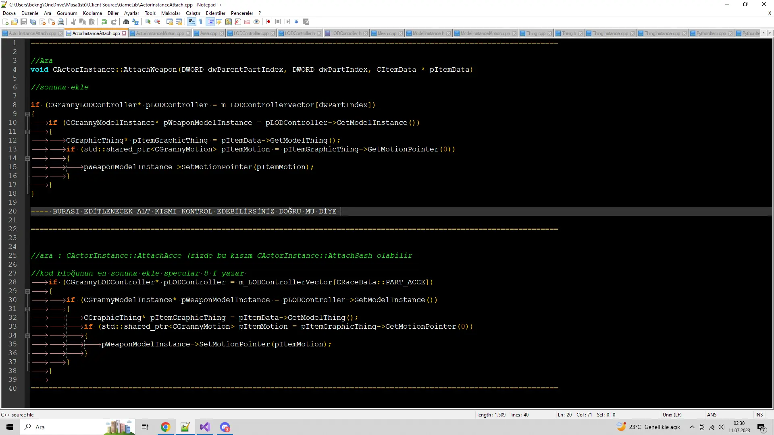
Task: Collapse the fold marker at line 14
Action: click(x=27, y=158)
